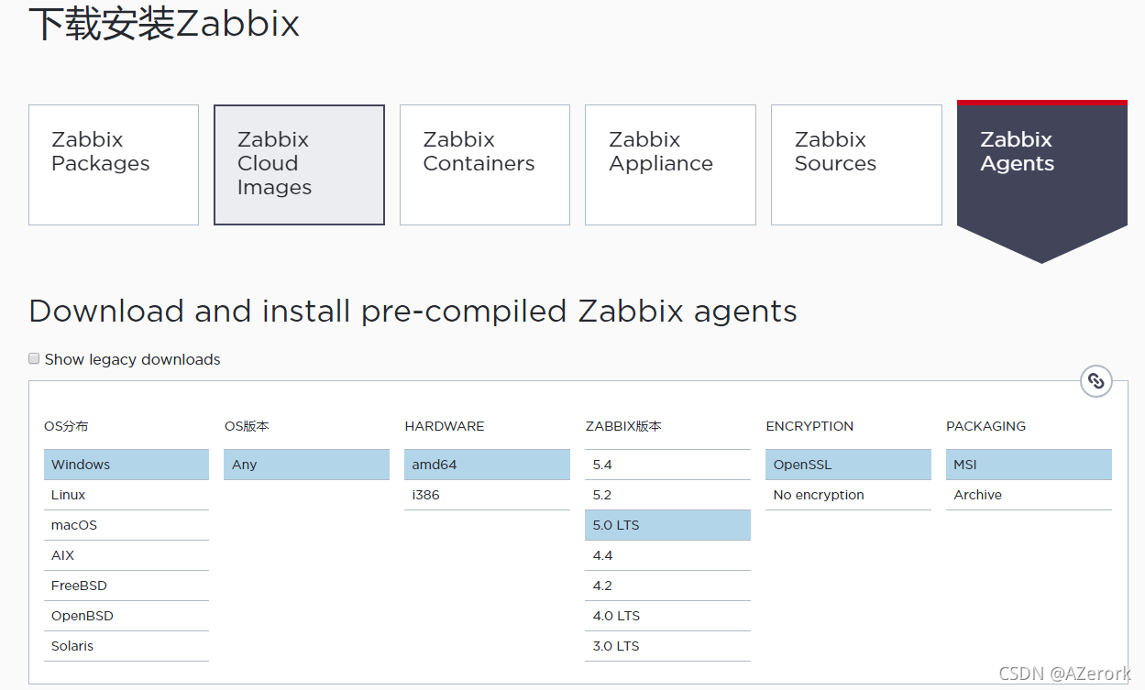Choose Archive under PACKAGING
This screenshot has width=1145, height=690.
[x=1028, y=495]
